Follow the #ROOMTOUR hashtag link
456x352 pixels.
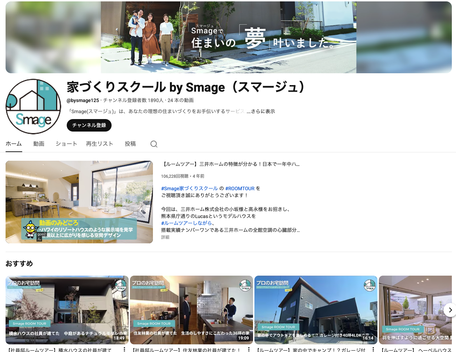click(x=240, y=188)
